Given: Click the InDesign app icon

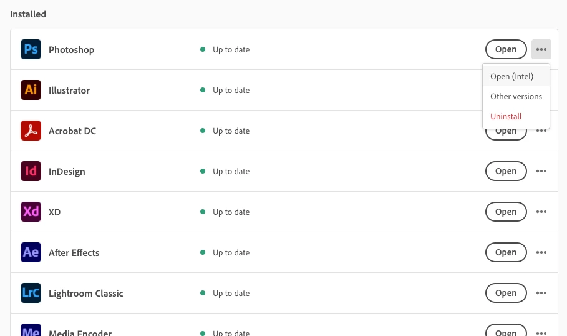Looking at the screenshot, I should [x=31, y=171].
